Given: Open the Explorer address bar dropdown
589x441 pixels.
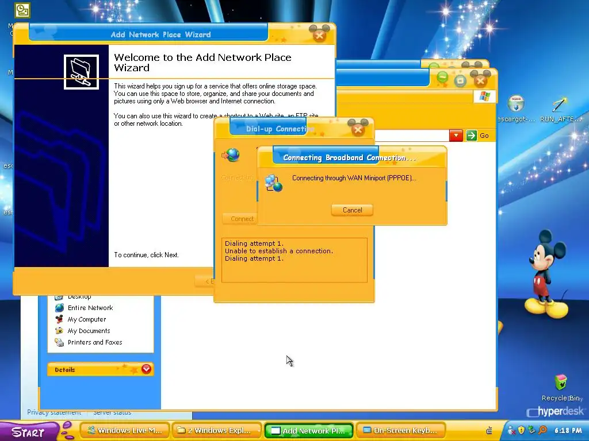Looking at the screenshot, I should [x=456, y=136].
